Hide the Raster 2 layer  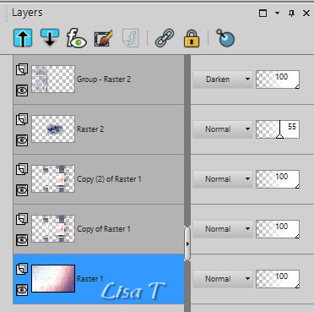tap(22, 140)
